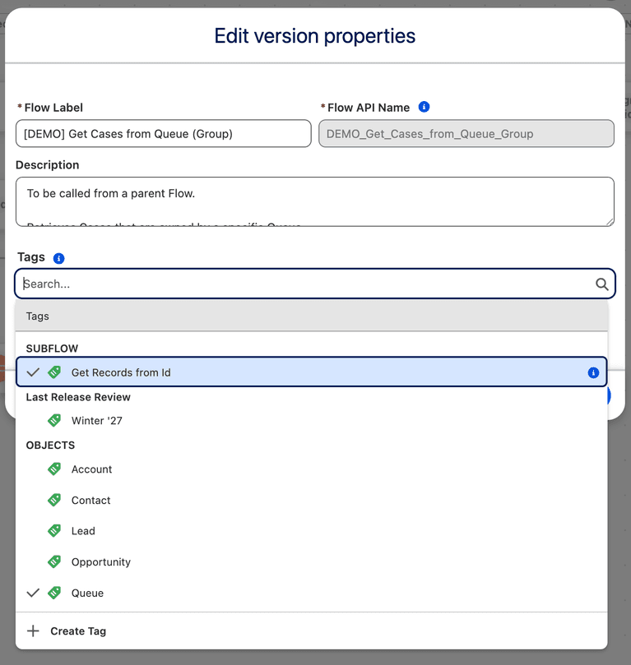Click info icon on Get Records from Id row
Image resolution: width=631 pixels, height=665 pixels.
593,372
